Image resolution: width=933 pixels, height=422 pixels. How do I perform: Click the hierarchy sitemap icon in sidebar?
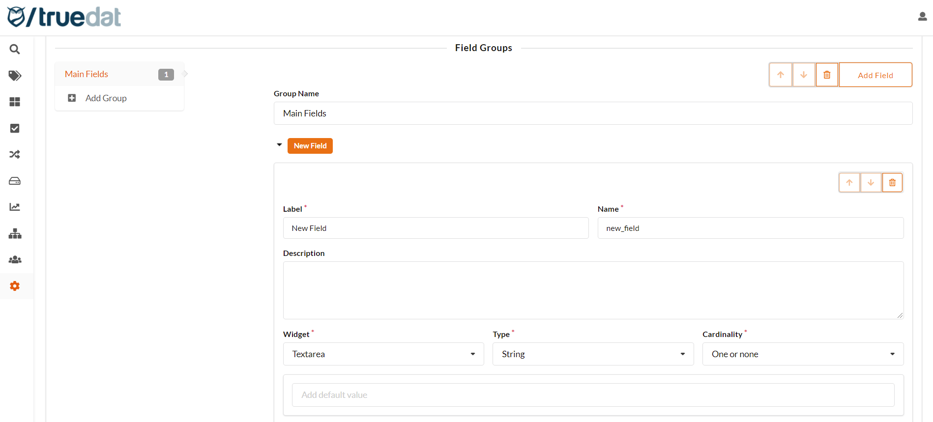point(15,233)
